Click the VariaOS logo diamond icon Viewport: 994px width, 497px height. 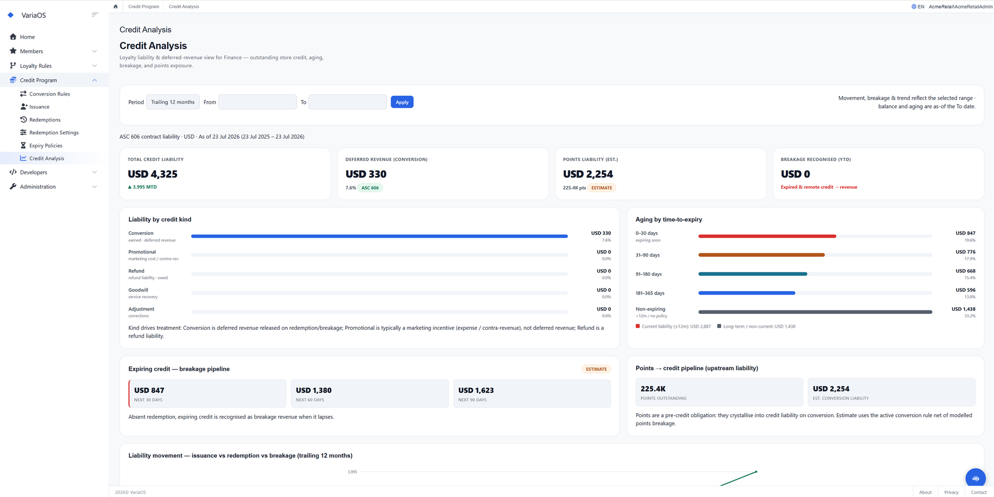[x=10, y=15]
